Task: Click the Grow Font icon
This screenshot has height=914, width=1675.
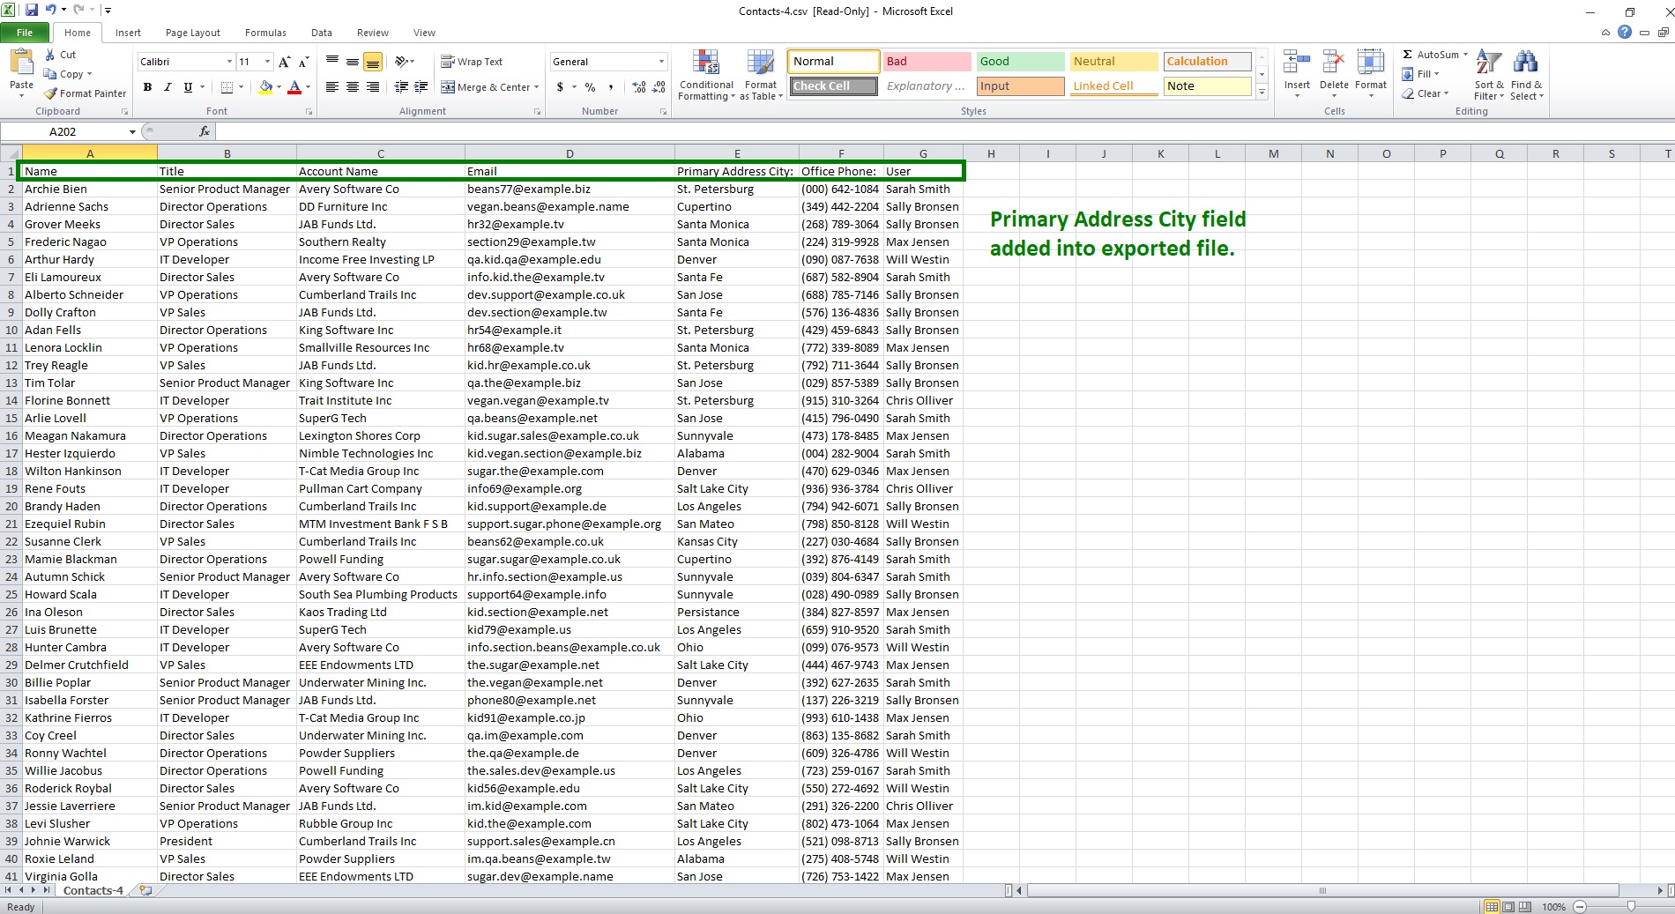Action: 284,62
